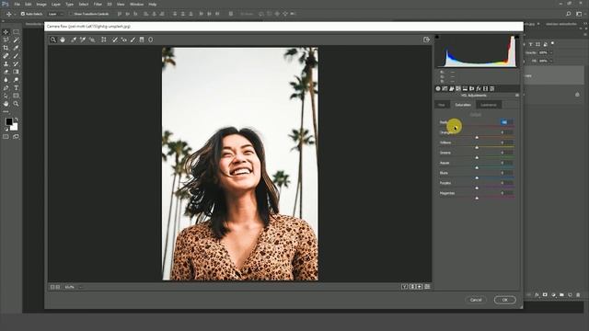The image size is (589, 331).
Task: Open the Move tool preset picker arrow
Action: pos(15,14)
